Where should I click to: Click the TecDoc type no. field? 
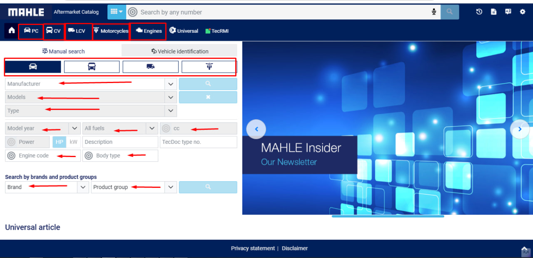[x=198, y=142]
